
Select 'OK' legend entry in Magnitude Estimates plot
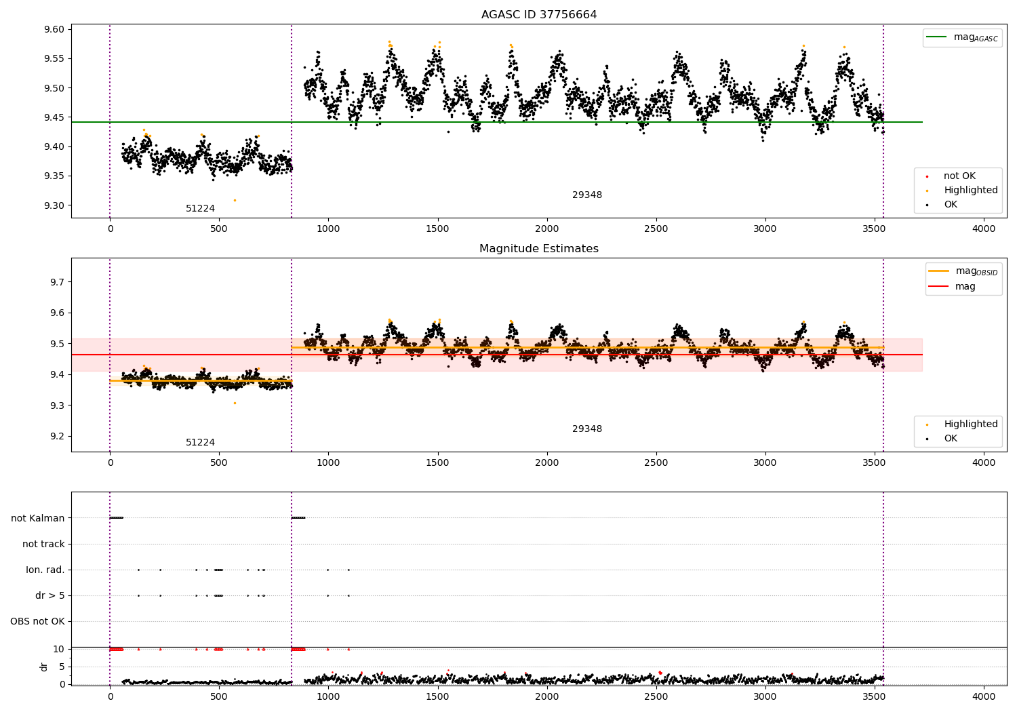pyautogui.click(x=951, y=439)
